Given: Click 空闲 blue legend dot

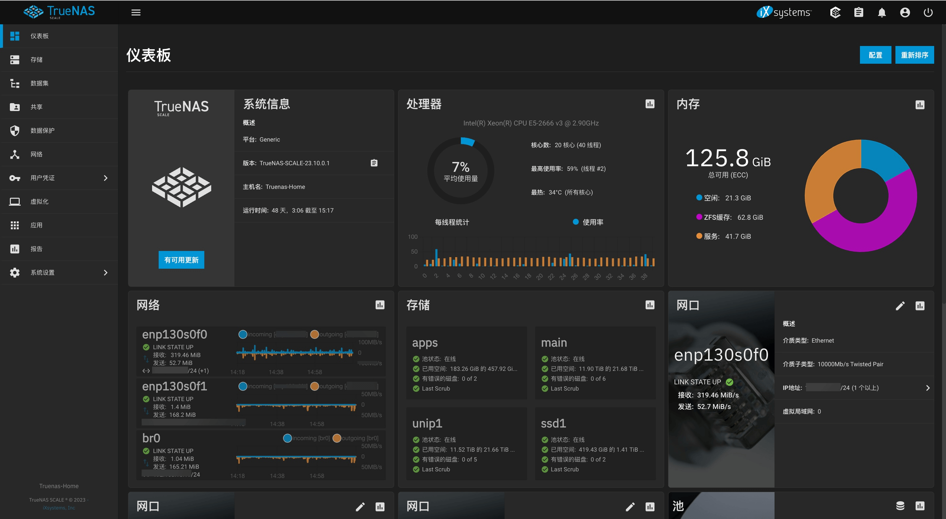Looking at the screenshot, I should coord(699,198).
